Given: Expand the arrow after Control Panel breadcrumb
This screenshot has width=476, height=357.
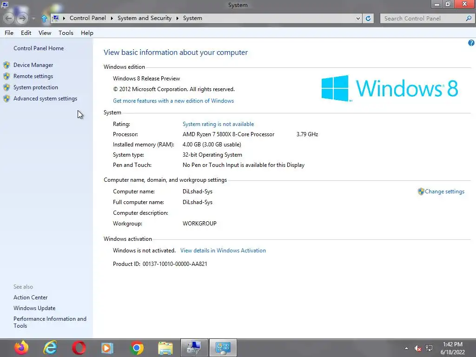Looking at the screenshot, I should pos(112,18).
